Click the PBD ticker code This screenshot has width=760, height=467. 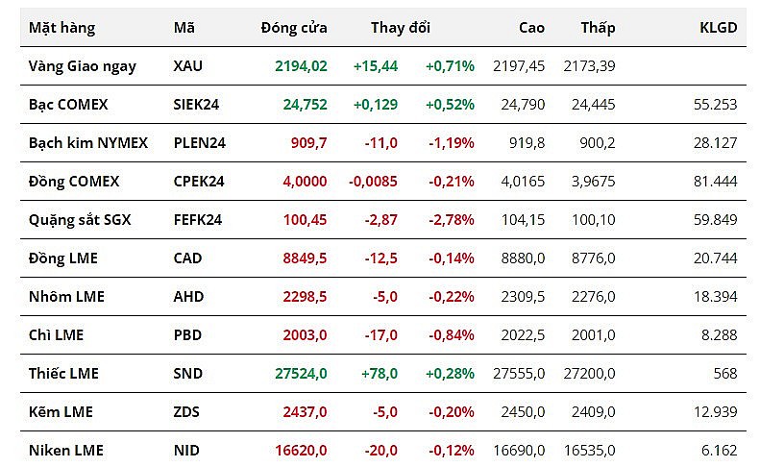click(188, 335)
